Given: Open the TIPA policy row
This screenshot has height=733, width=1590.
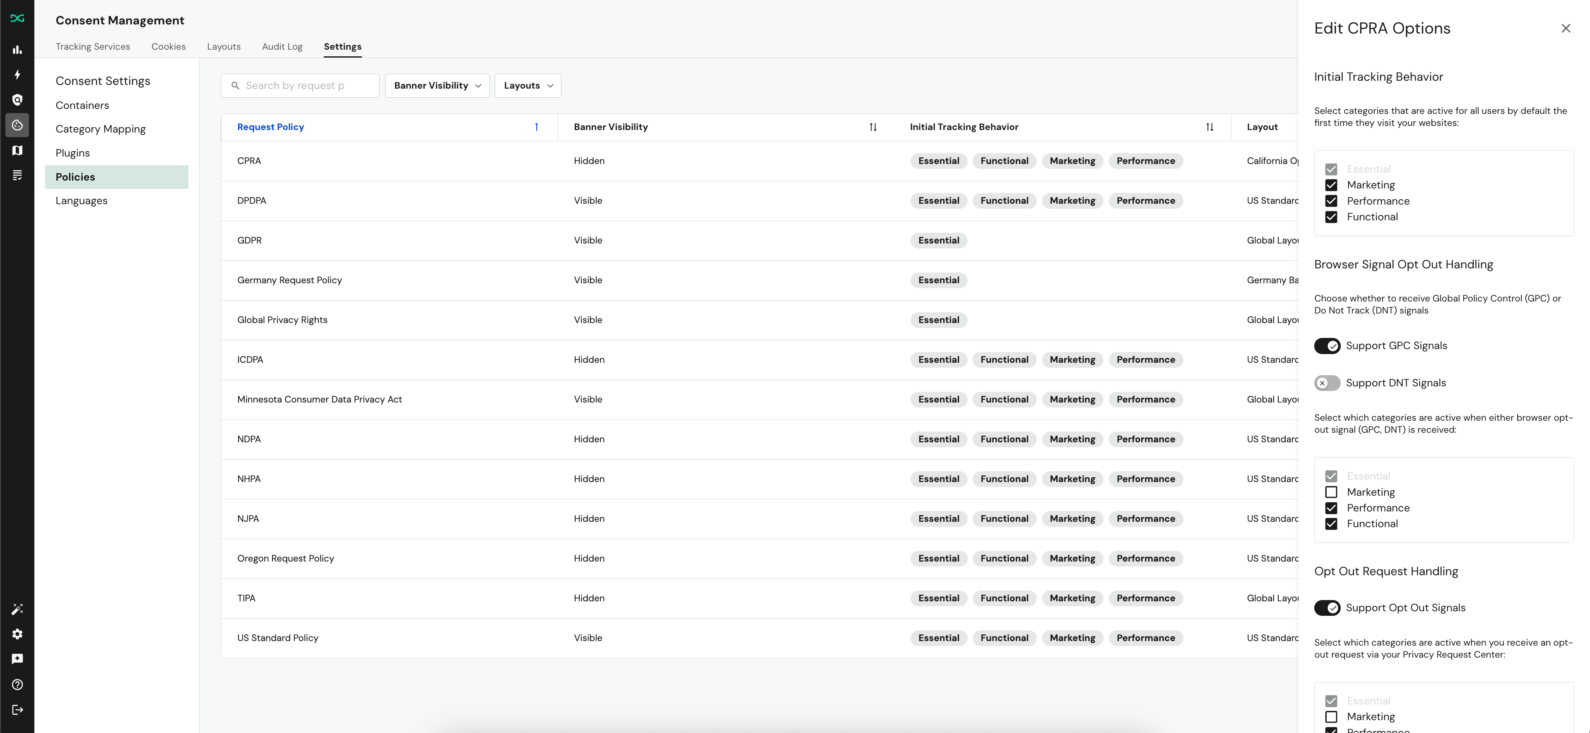Looking at the screenshot, I should 760,598.
